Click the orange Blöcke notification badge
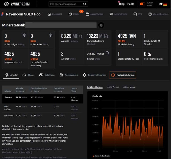The height and width of the screenshot is (159, 171). (81, 11)
